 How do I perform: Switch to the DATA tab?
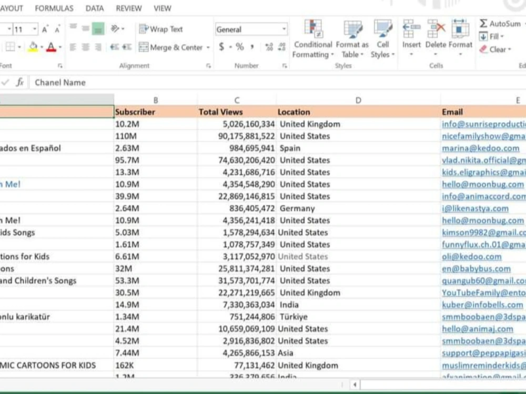pyautogui.click(x=95, y=8)
